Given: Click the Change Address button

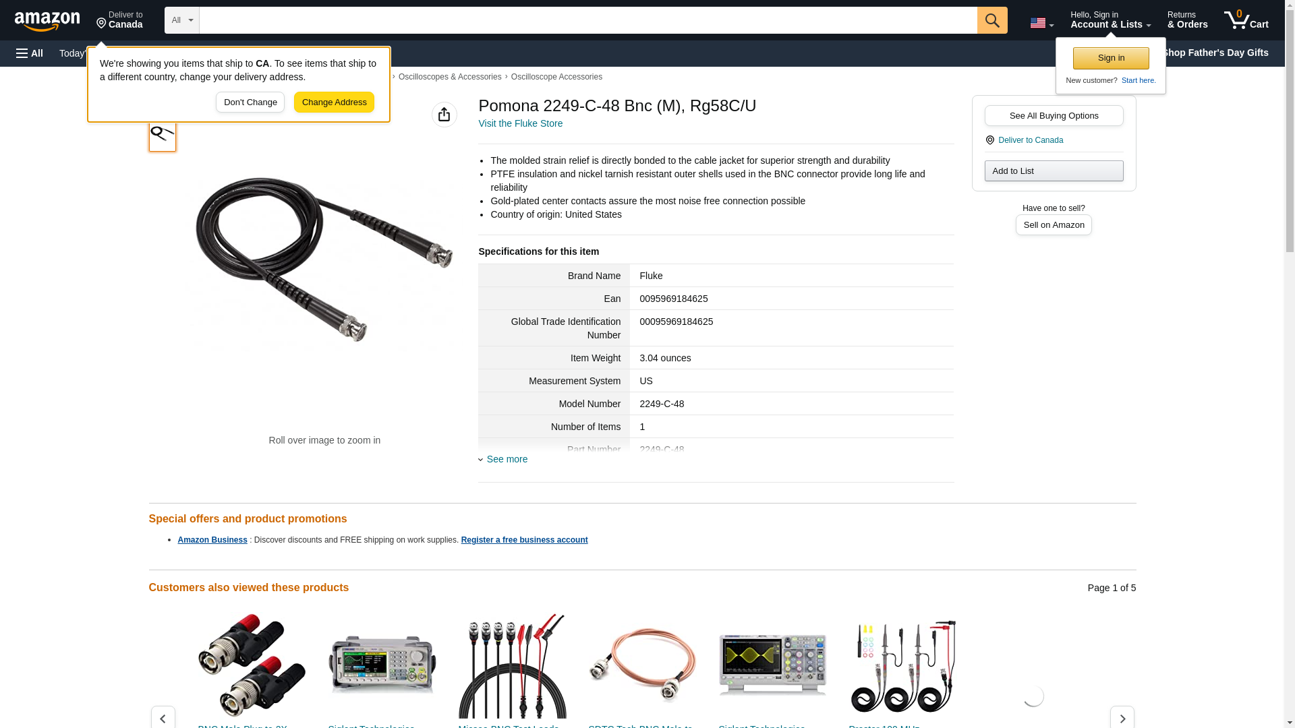Looking at the screenshot, I should click(334, 102).
